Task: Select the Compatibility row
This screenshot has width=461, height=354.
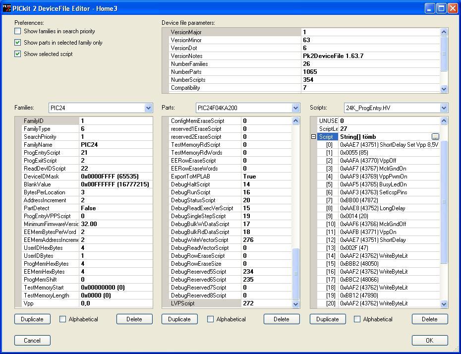Action: click(x=304, y=88)
